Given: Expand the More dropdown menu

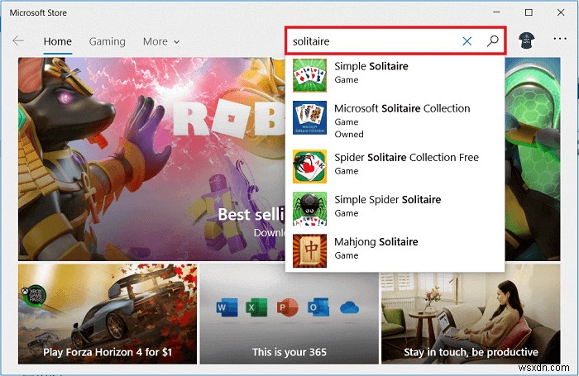Looking at the screenshot, I should (x=161, y=41).
